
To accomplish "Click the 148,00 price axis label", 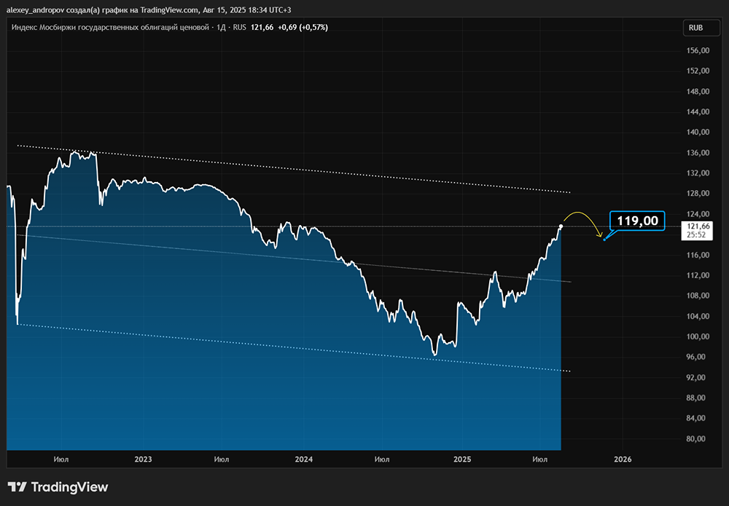I will coord(698,92).
